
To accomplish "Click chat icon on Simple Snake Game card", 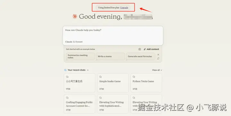I will (x=100, y=77).
